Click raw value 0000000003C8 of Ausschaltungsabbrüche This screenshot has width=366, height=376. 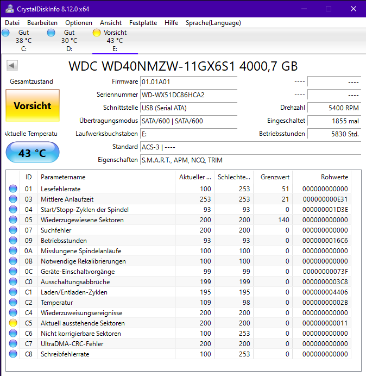(x=325, y=282)
